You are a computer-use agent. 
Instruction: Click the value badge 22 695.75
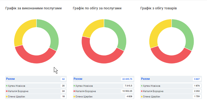pyautogui.click(x=127, y=79)
